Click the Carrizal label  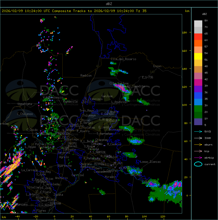point(78,175)
